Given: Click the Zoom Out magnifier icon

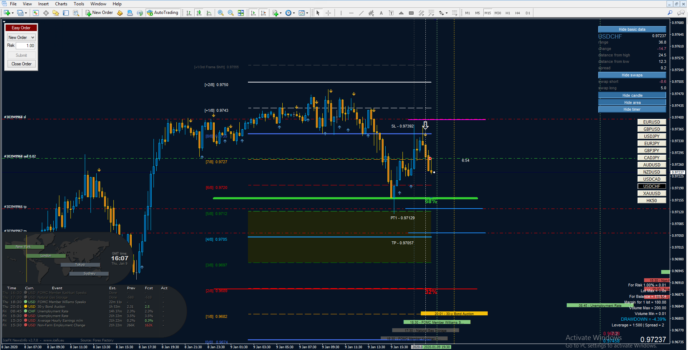Looking at the screenshot, I should pos(231,13).
